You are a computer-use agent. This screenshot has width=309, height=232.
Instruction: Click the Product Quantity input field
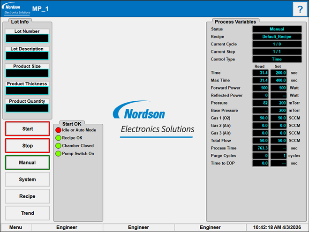click(27, 108)
